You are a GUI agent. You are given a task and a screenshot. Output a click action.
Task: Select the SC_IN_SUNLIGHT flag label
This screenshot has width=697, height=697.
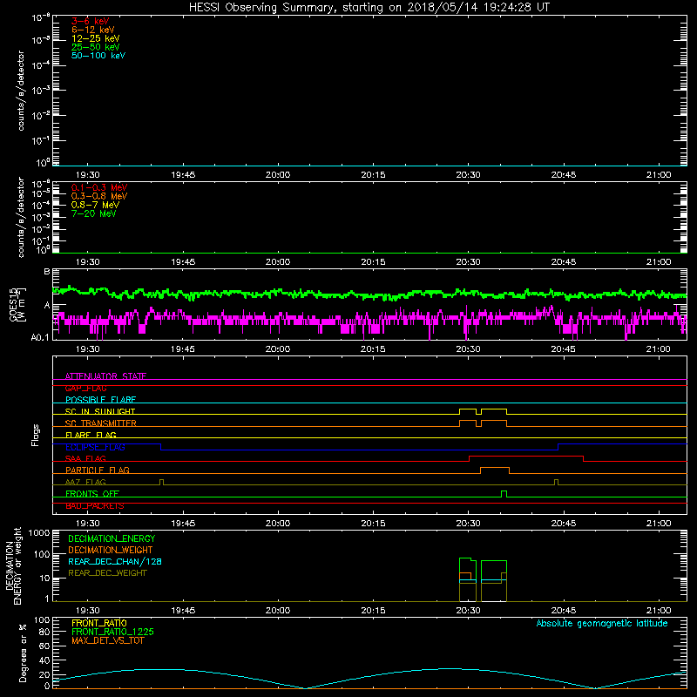(100, 411)
